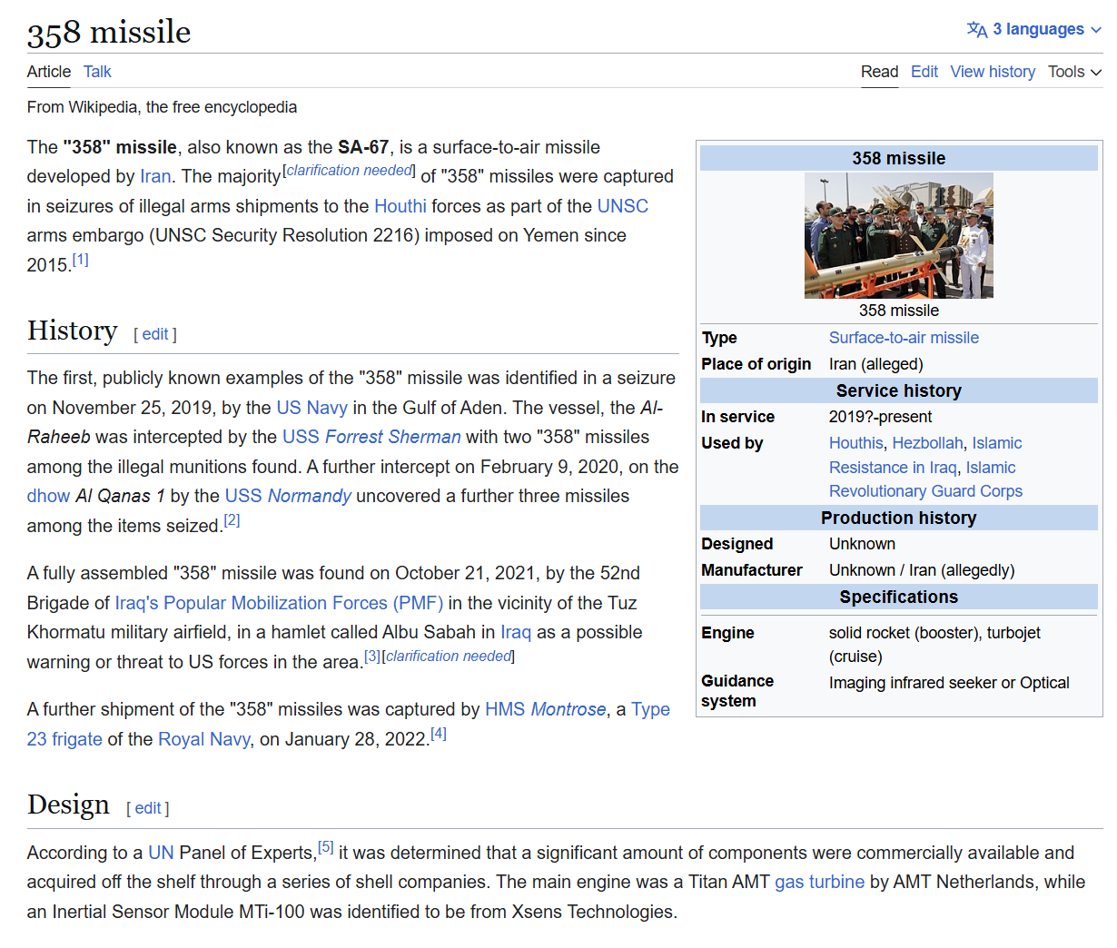Click 'Unknown / Iran (allegedly)' manufacturer value

pos(922,570)
